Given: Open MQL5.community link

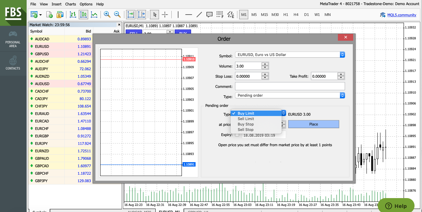Looking at the screenshot, I should [402, 15].
